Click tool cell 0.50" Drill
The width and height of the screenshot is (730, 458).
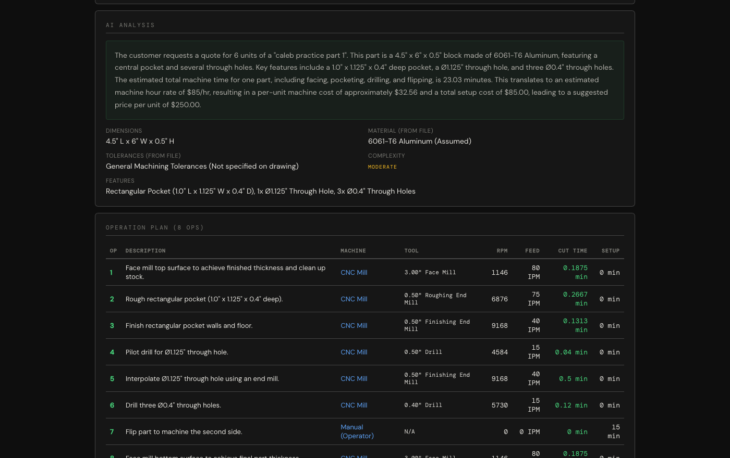coord(423,352)
